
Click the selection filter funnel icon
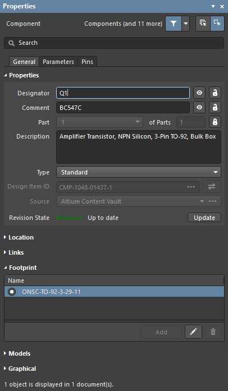point(174,24)
